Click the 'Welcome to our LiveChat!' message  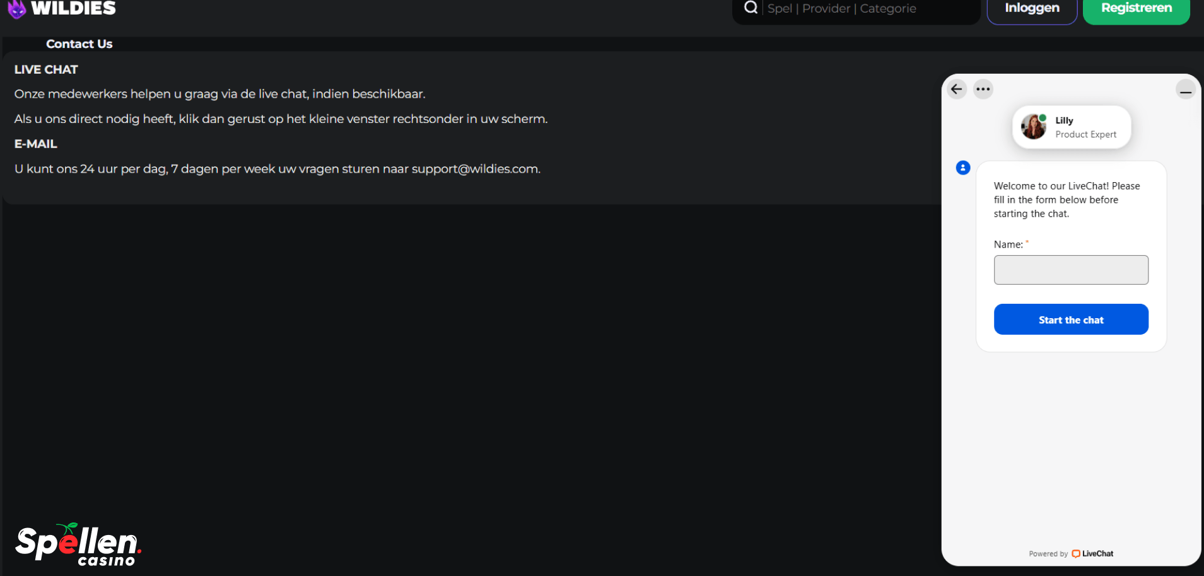(1067, 200)
